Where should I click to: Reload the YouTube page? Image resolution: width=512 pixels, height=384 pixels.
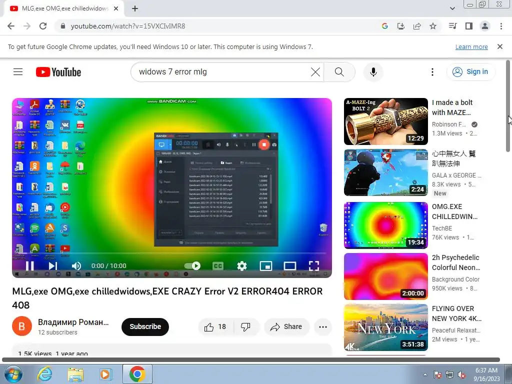[43, 26]
